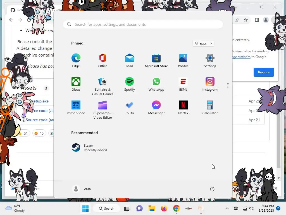Click the Windows Start button on taskbar
This screenshot has height=215, width=286.
(x=85, y=208)
